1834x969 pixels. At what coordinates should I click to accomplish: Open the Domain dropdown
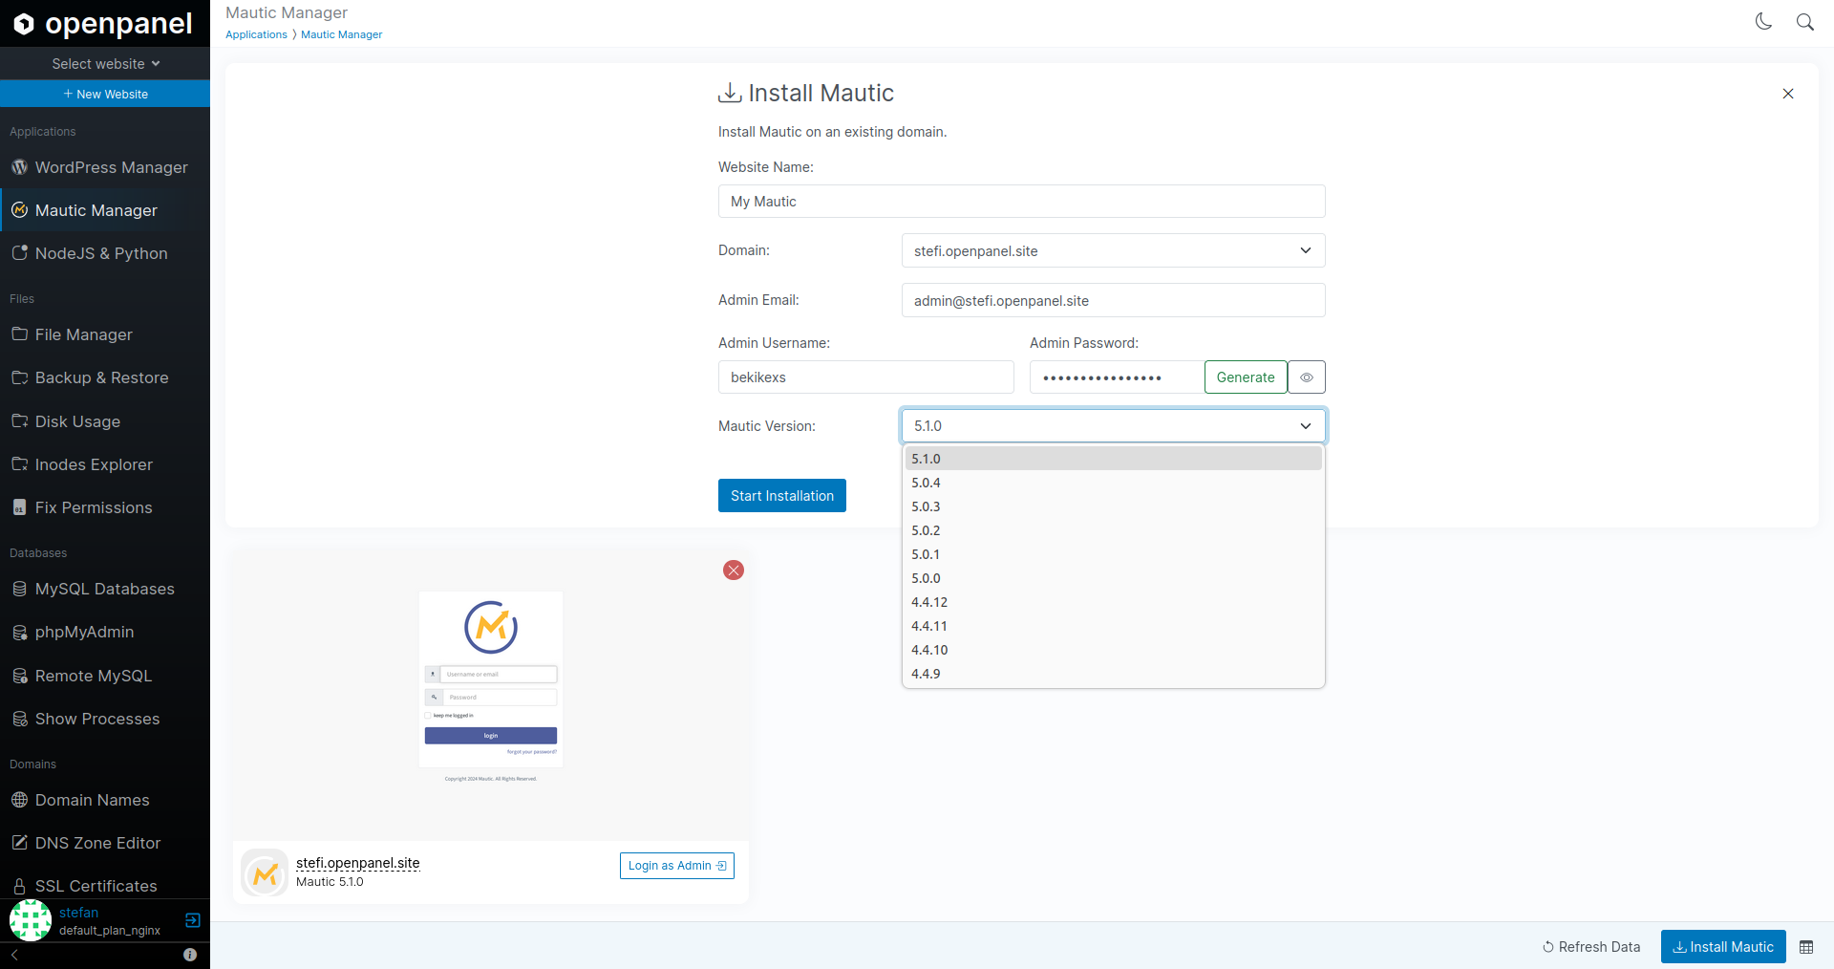click(x=1113, y=250)
